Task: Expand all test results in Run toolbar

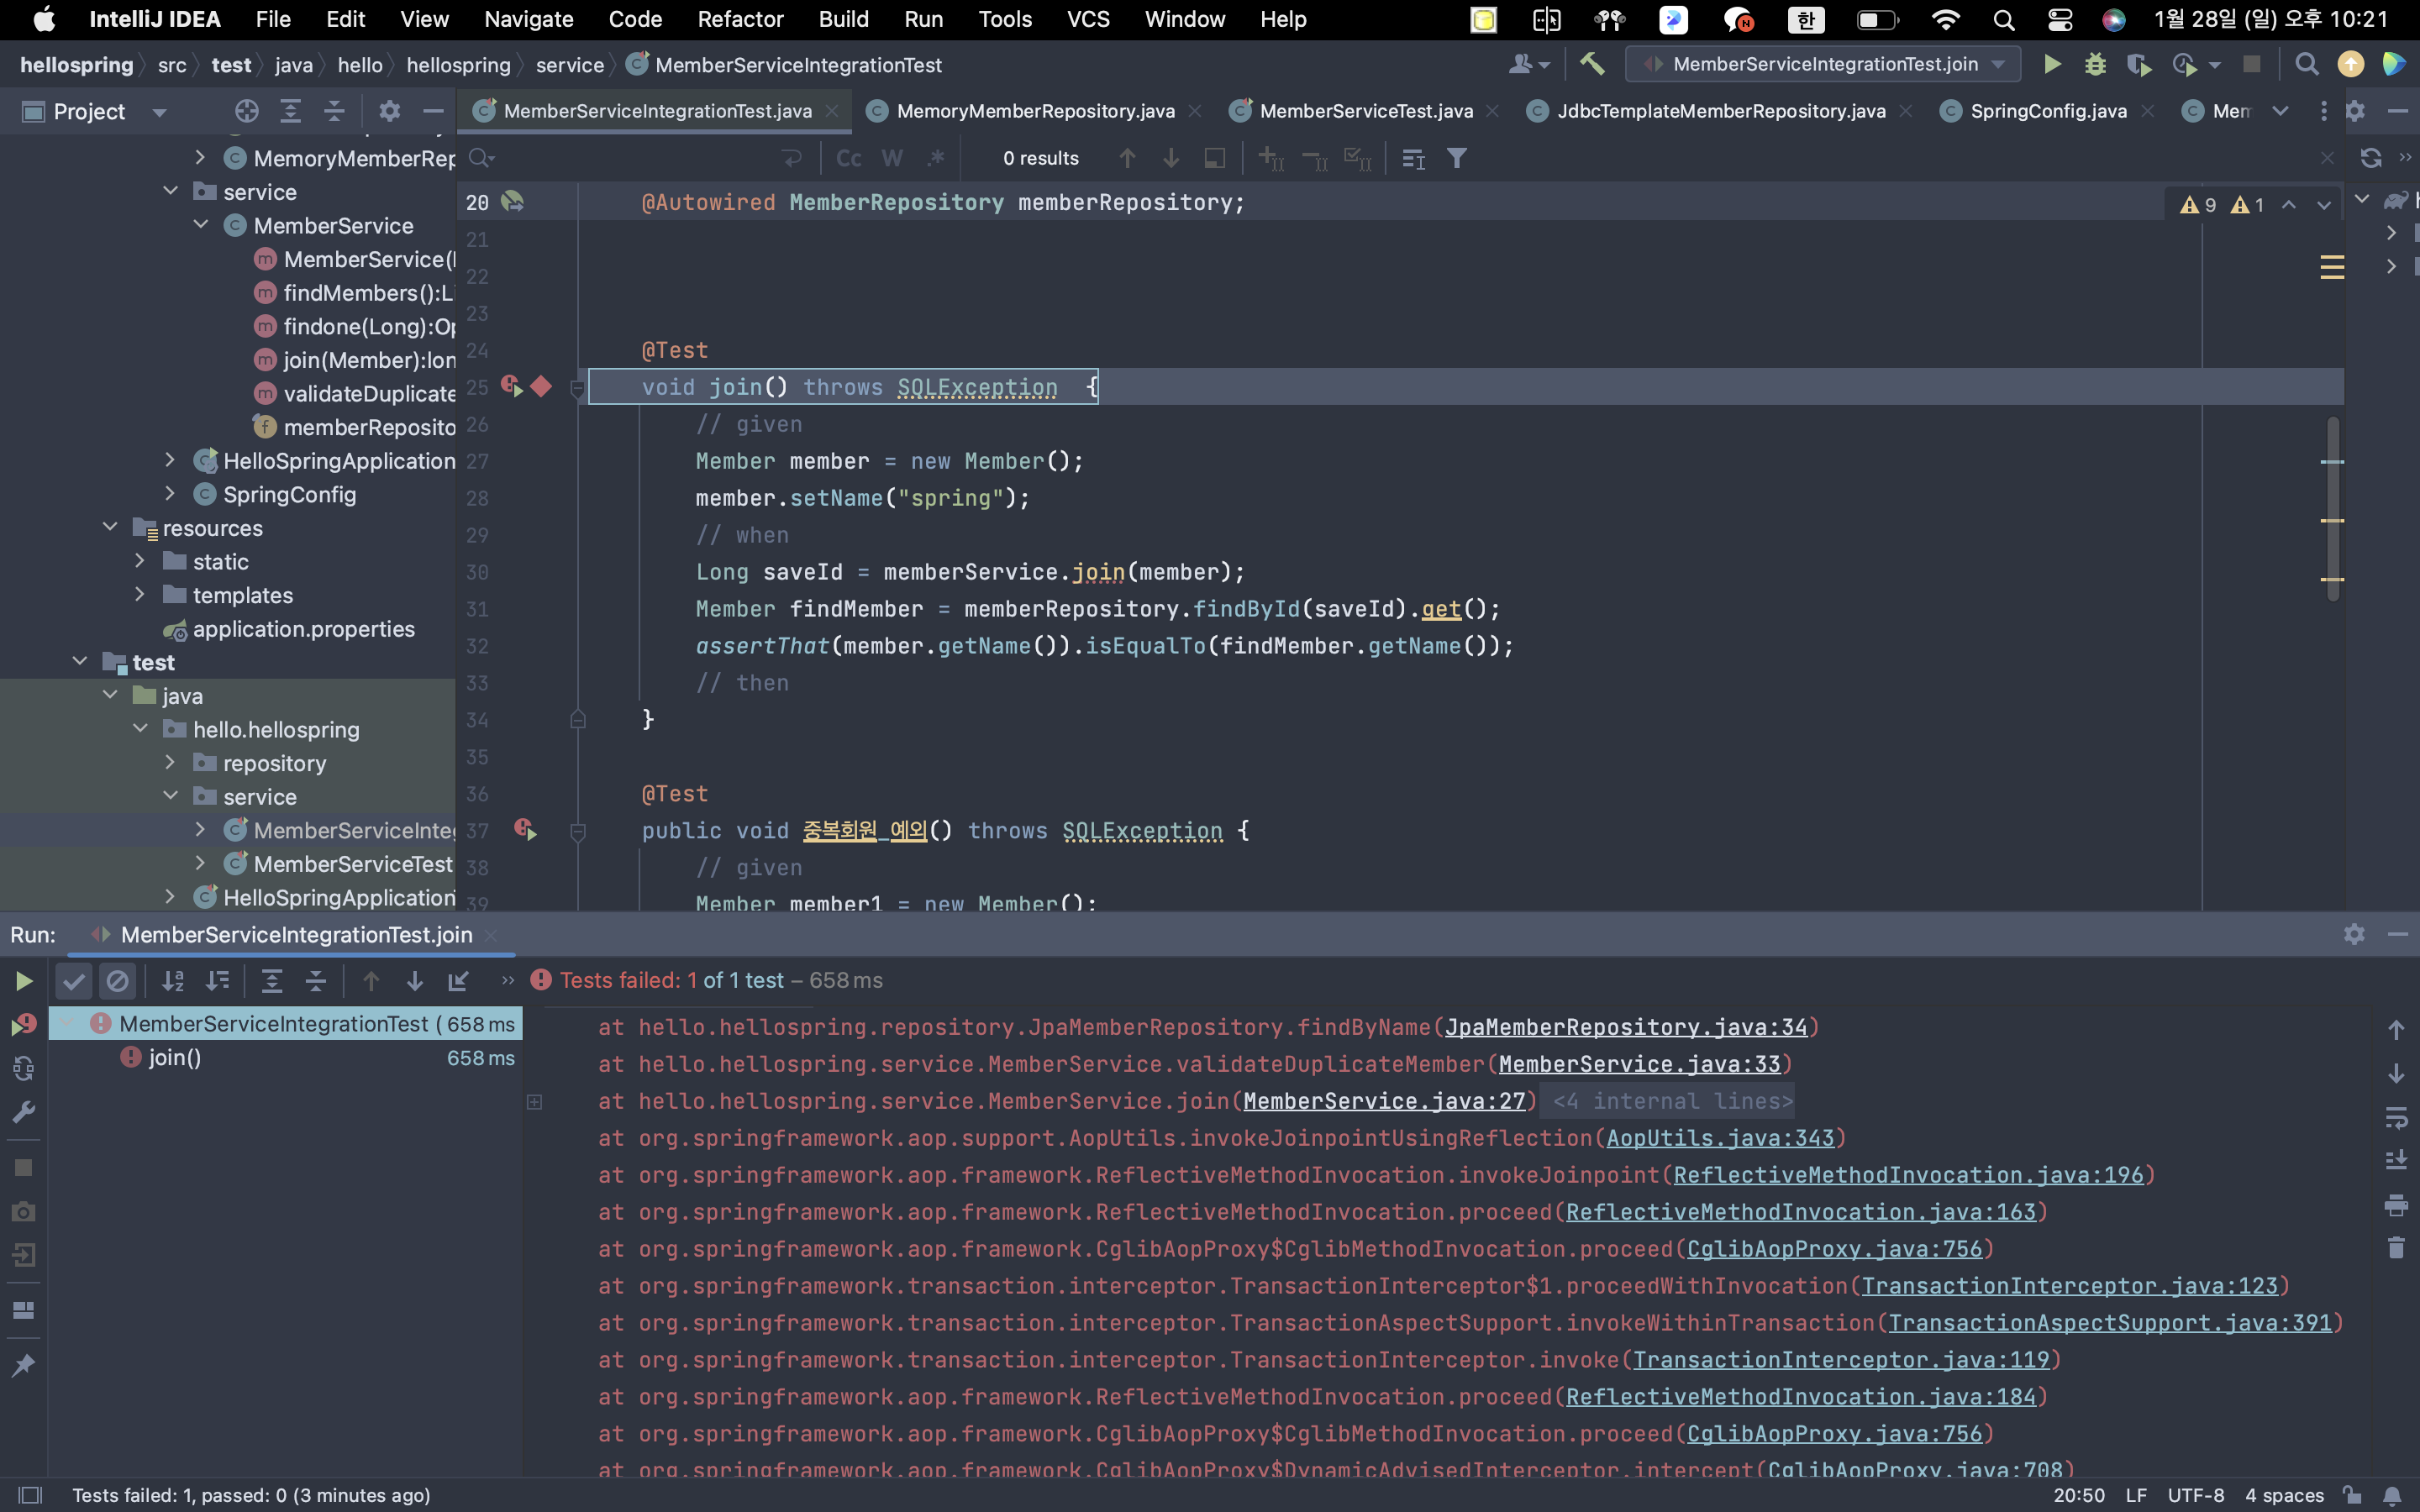Action: 271,981
